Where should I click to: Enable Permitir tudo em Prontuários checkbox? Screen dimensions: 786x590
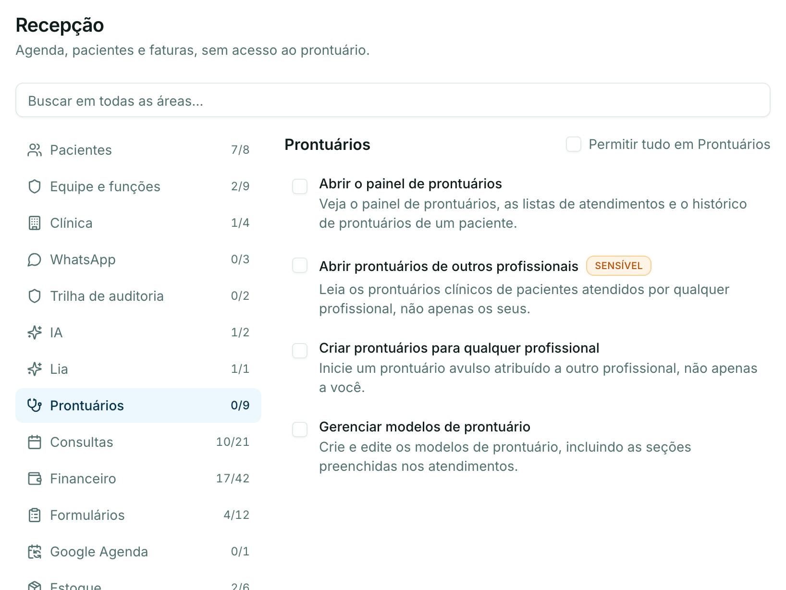[574, 144]
